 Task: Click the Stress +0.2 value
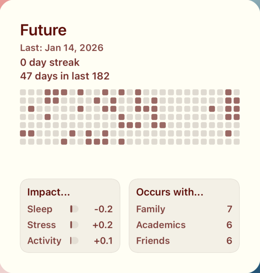[x=103, y=225]
